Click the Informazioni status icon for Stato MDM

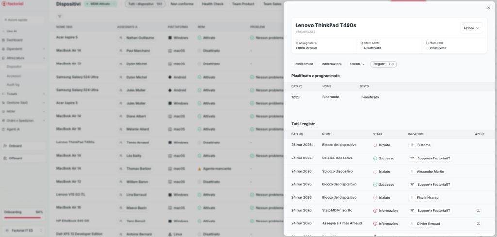(x=375, y=211)
